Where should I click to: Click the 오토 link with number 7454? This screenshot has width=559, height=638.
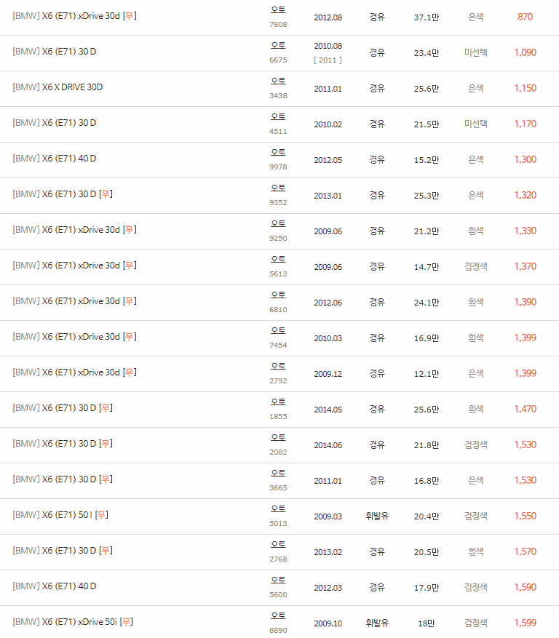coord(278,331)
